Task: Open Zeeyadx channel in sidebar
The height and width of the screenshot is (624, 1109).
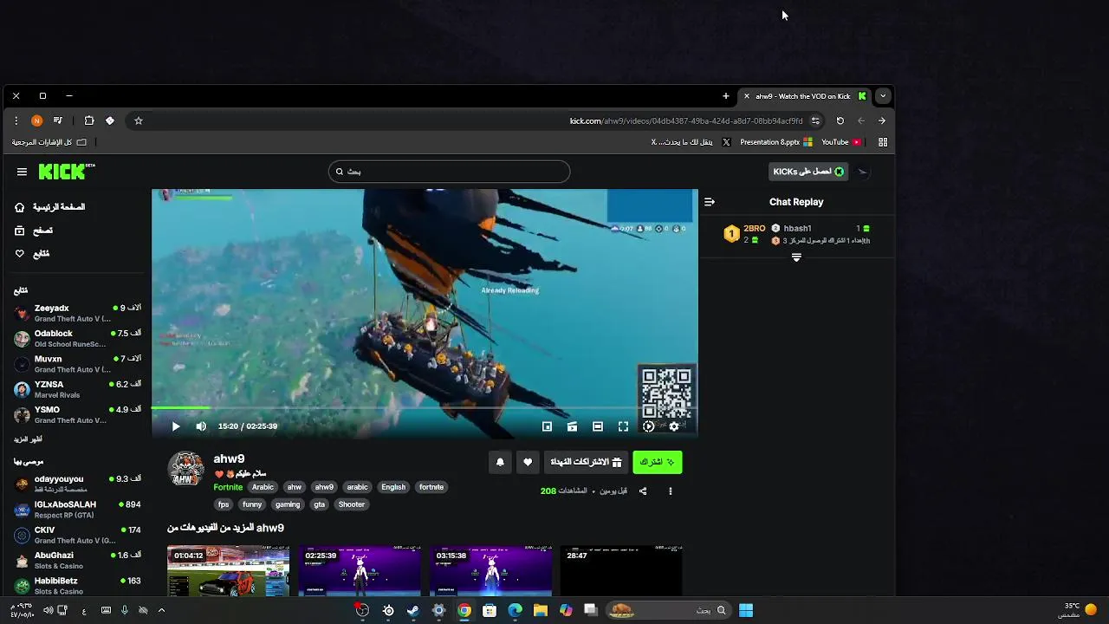Action: (77, 313)
